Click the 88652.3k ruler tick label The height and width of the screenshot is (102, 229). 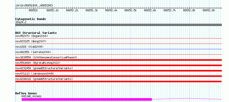tap(92, 10)
